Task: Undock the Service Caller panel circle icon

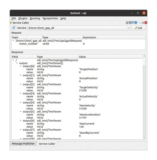Action: point(143,23)
